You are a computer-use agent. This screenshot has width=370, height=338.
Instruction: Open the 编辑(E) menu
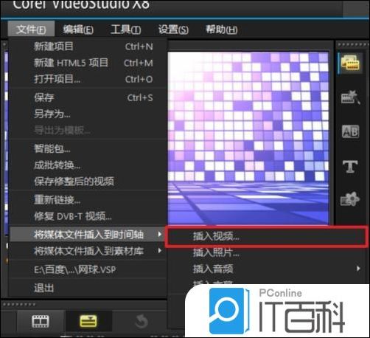78,30
